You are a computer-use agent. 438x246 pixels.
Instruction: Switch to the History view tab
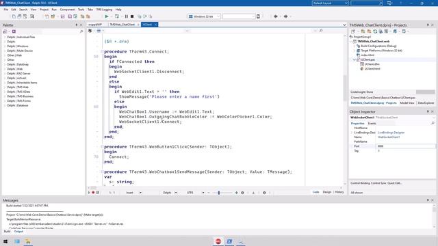(339, 192)
